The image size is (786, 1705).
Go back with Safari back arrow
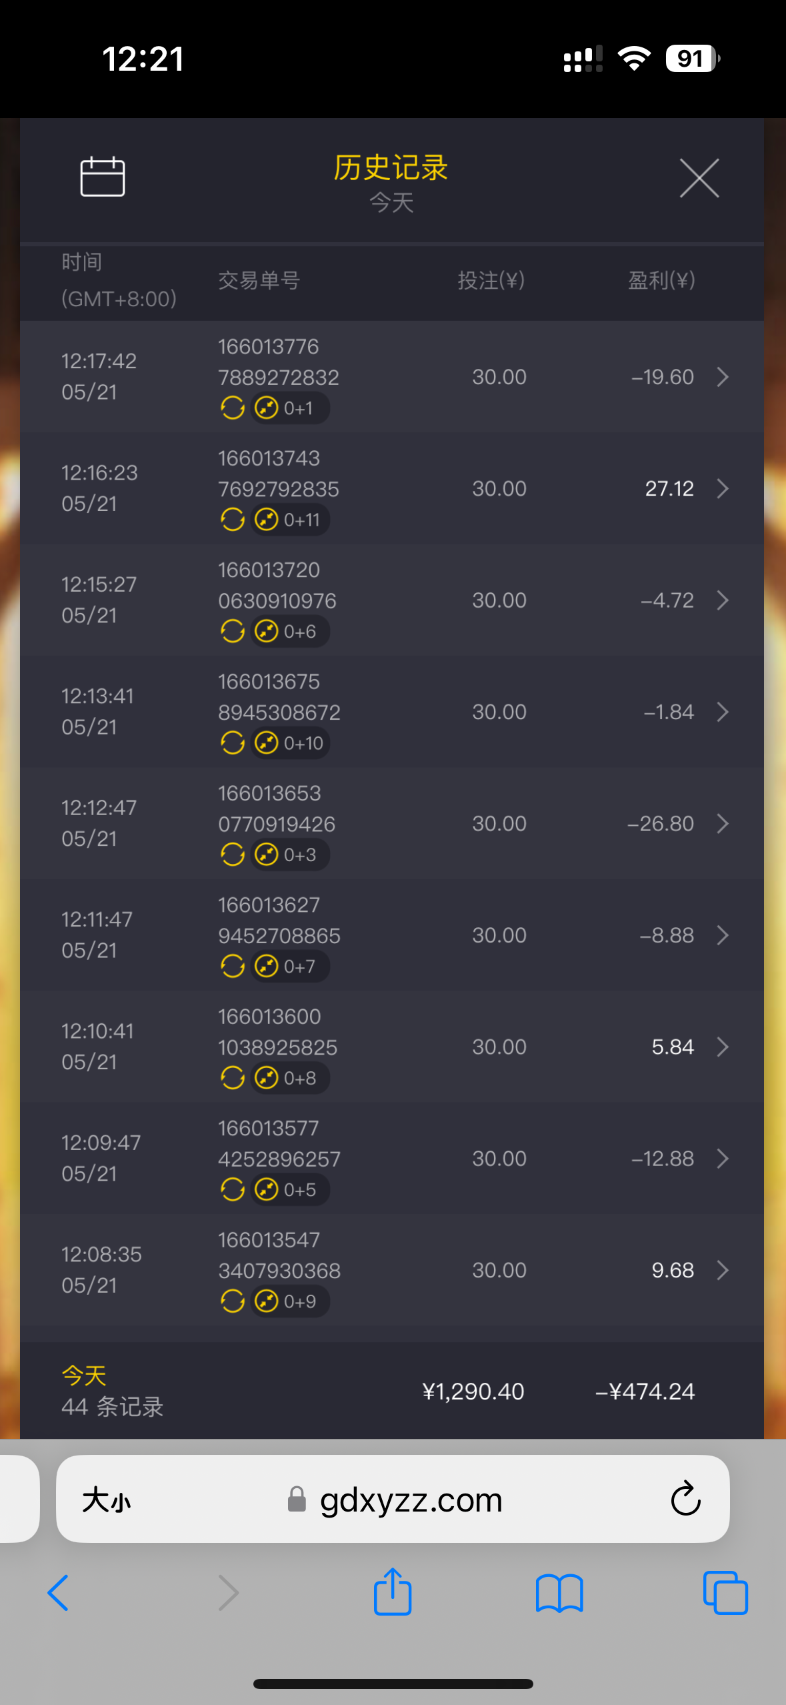[59, 1593]
